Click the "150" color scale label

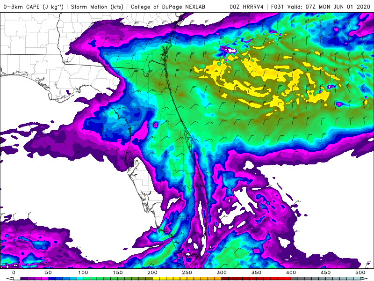(x=118, y=273)
